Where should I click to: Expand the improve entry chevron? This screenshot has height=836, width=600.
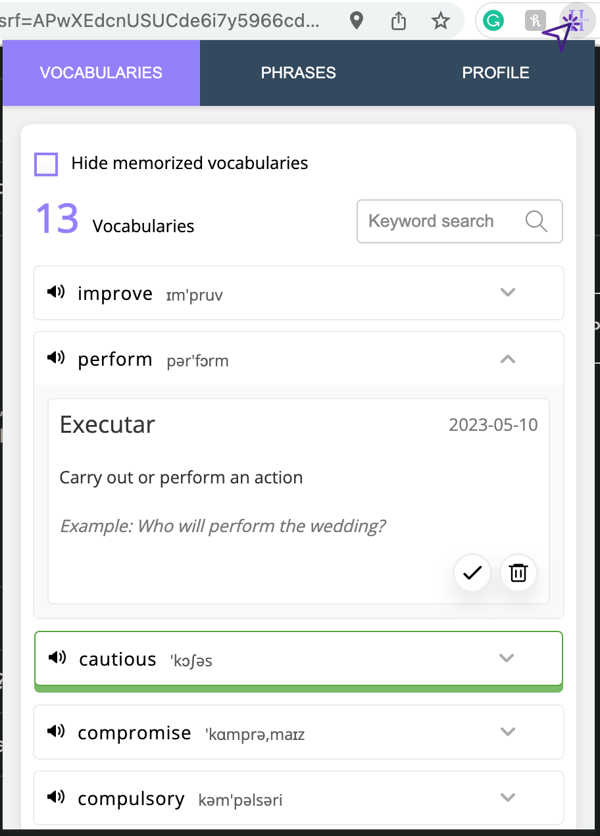coord(507,292)
